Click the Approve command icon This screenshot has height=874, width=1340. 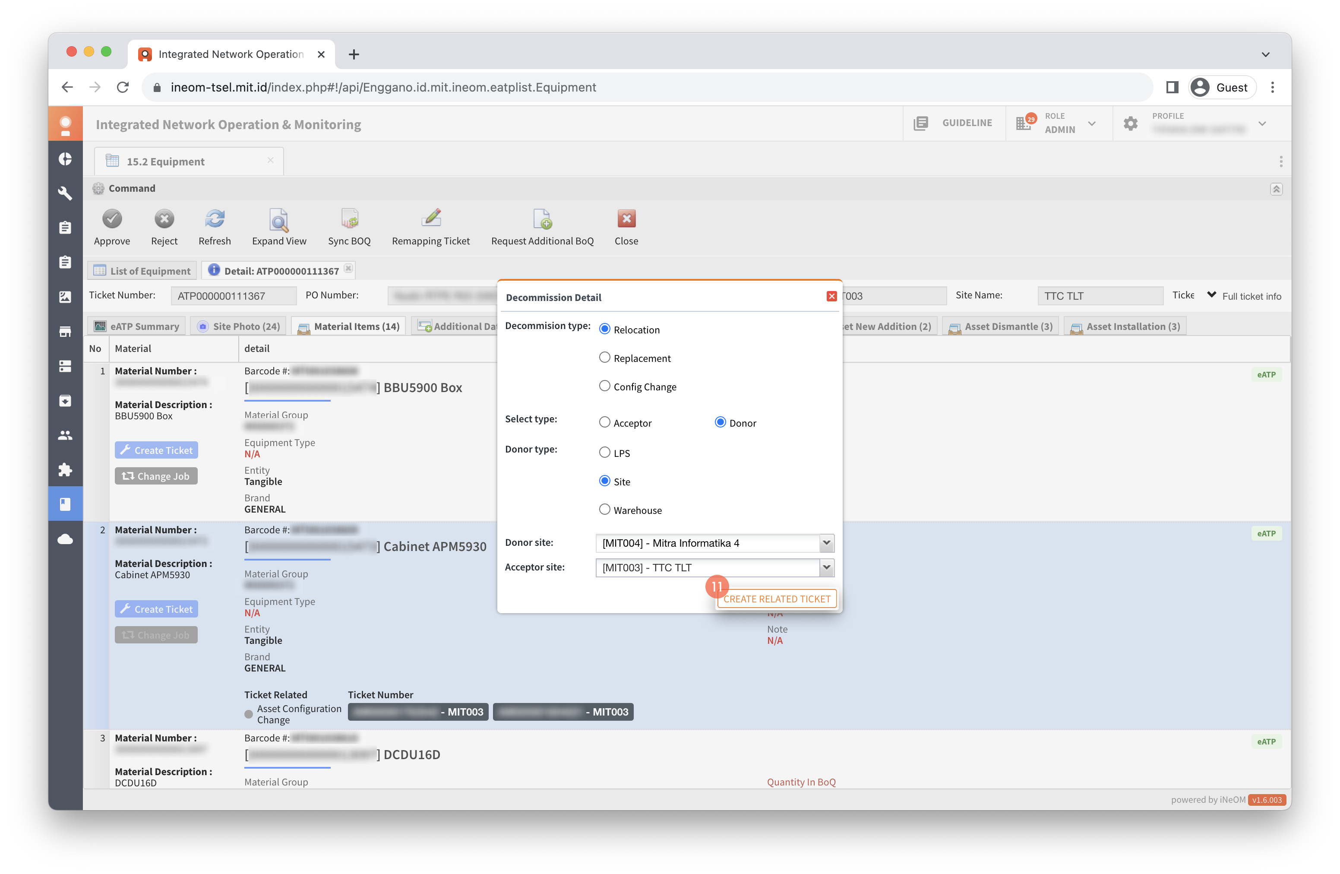(111, 219)
